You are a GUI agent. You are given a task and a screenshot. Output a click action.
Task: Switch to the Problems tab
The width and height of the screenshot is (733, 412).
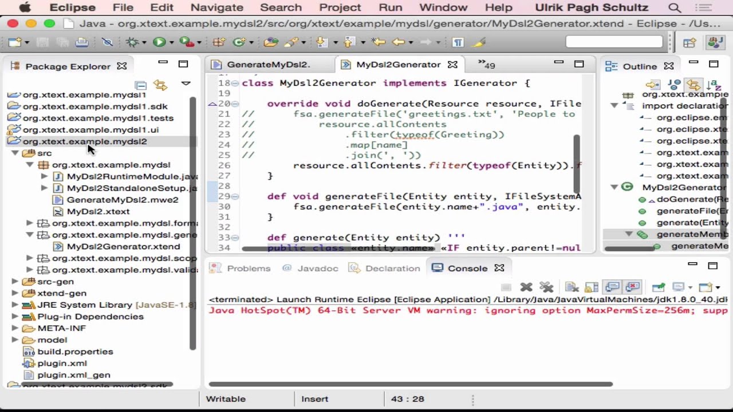point(242,268)
